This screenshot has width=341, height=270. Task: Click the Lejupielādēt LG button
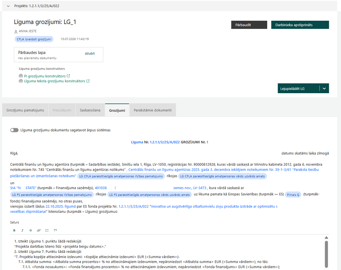coord(298,88)
